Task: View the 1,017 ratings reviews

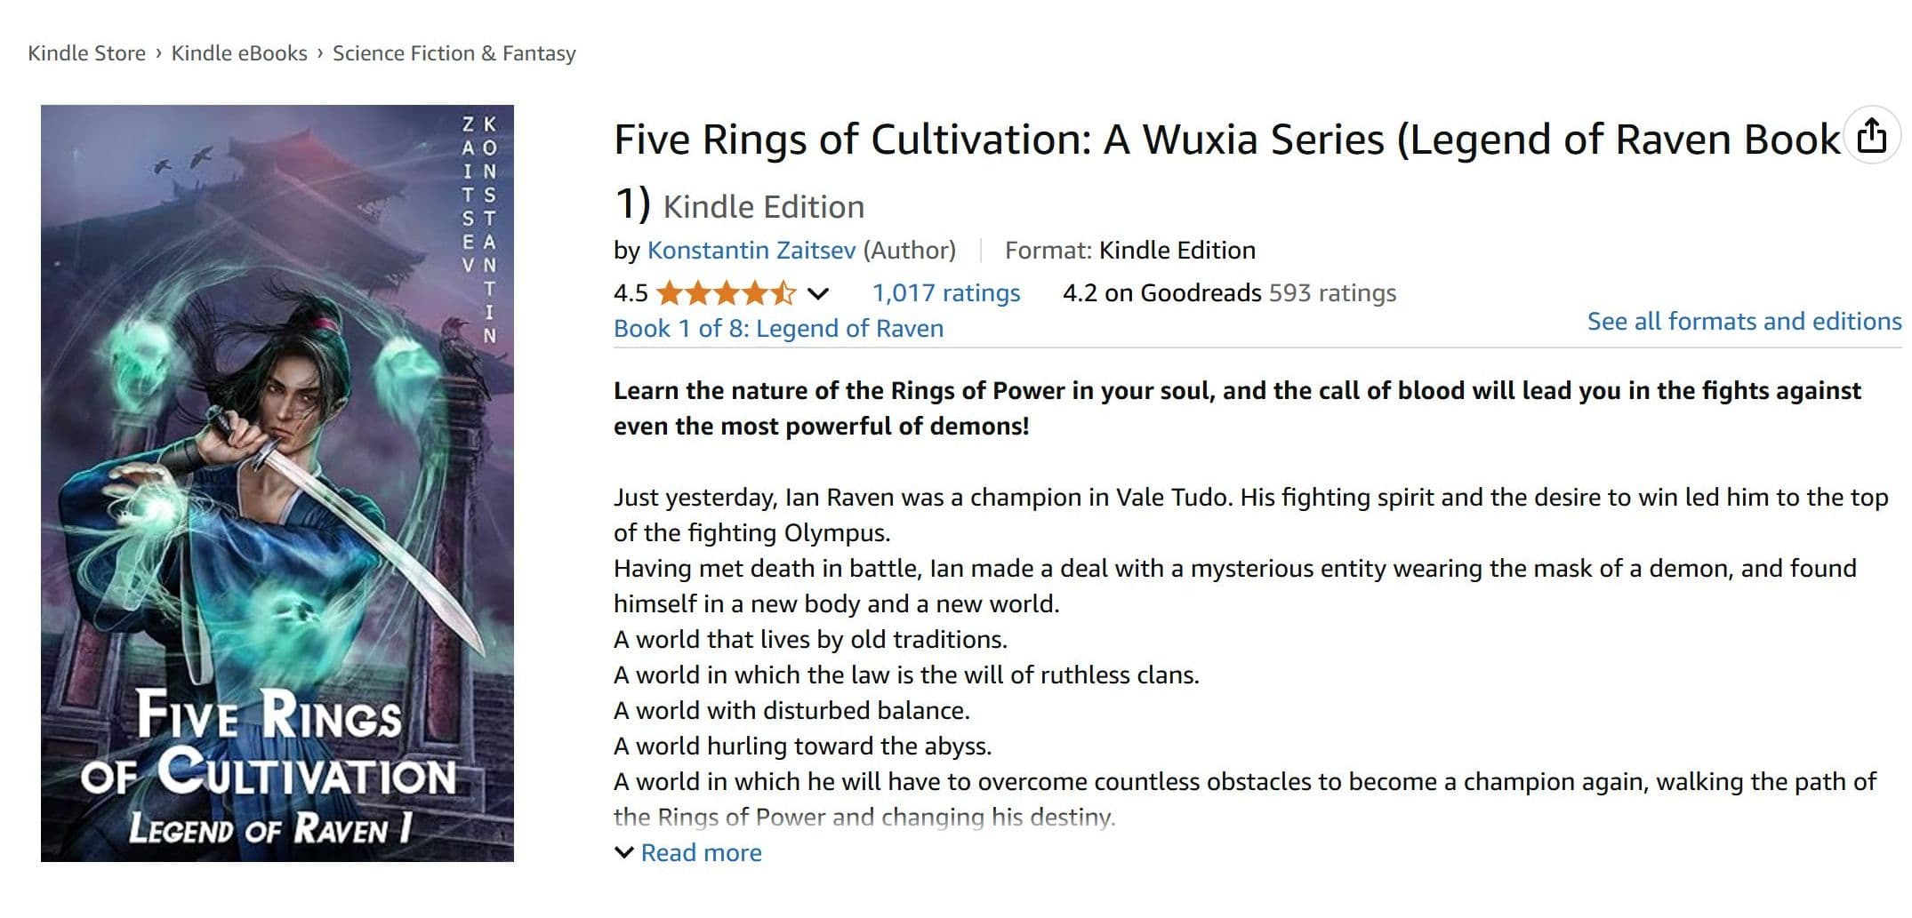Action: [x=946, y=293]
